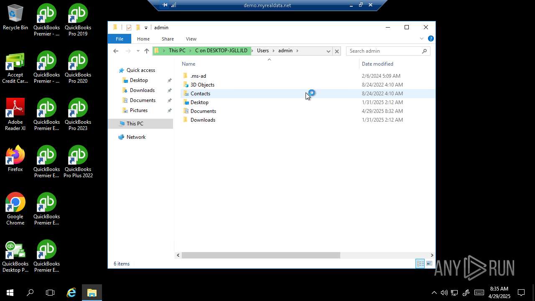This screenshot has height=301, width=535.
Task: Open Adobe Reader XI desktop icon
Action: pos(15,115)
